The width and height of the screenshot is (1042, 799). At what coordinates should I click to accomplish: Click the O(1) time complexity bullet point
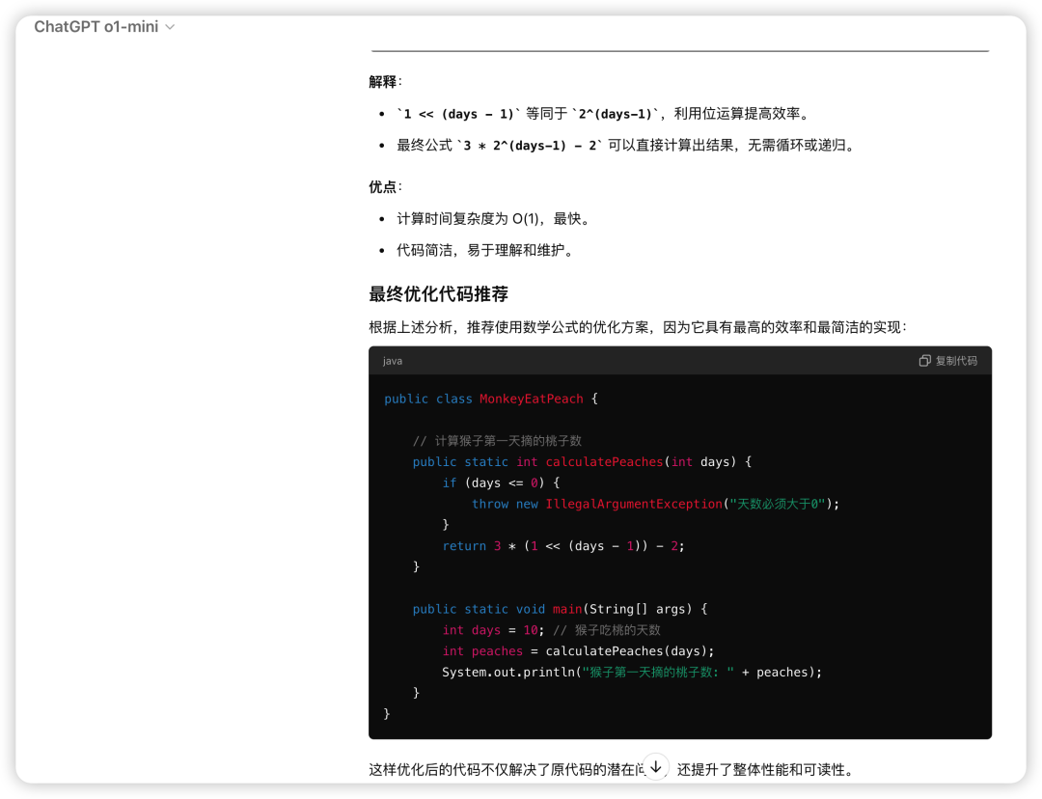492,219
